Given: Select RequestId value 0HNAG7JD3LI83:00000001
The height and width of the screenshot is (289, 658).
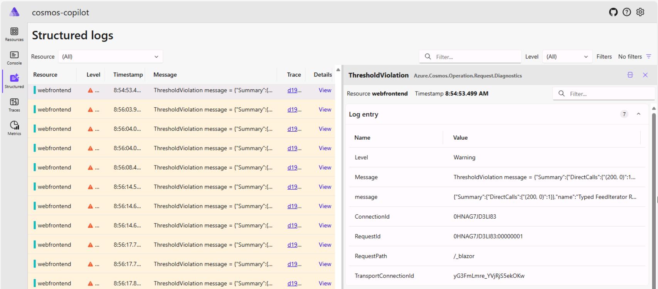Looking at the screenshot, I should 488,236.
